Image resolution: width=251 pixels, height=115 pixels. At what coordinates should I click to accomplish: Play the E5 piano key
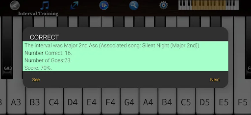[x=224, y=102]
